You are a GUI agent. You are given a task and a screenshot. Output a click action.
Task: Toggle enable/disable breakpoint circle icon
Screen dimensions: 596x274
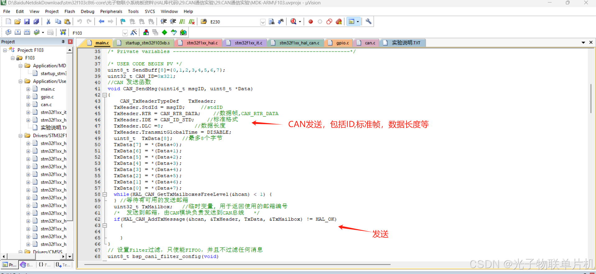(x=320, y=21)
